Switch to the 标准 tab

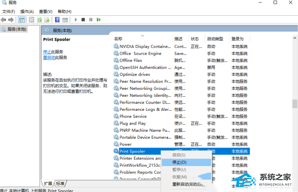point(60,183)
